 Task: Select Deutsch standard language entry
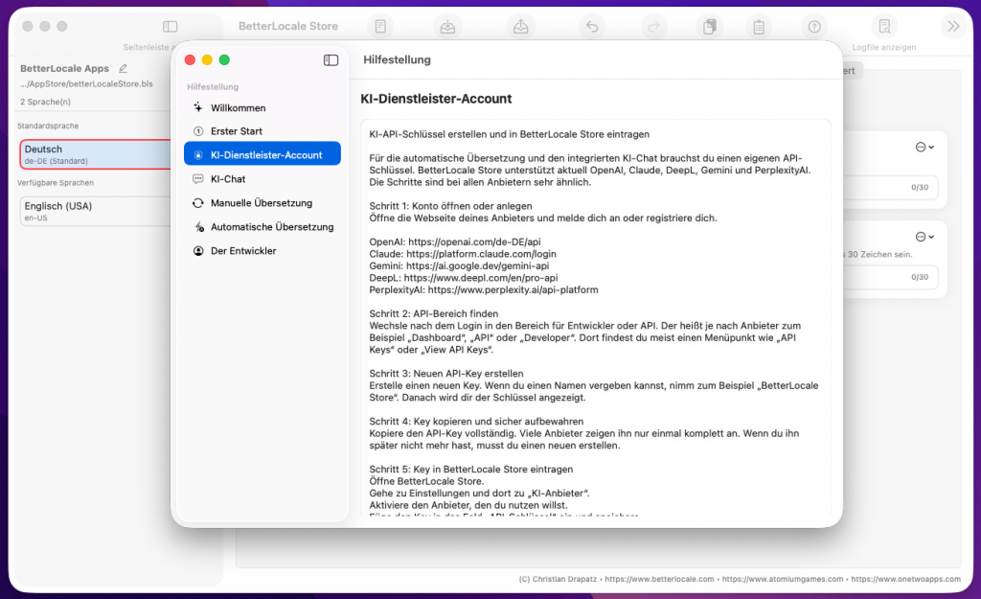[x=94, y=154]
